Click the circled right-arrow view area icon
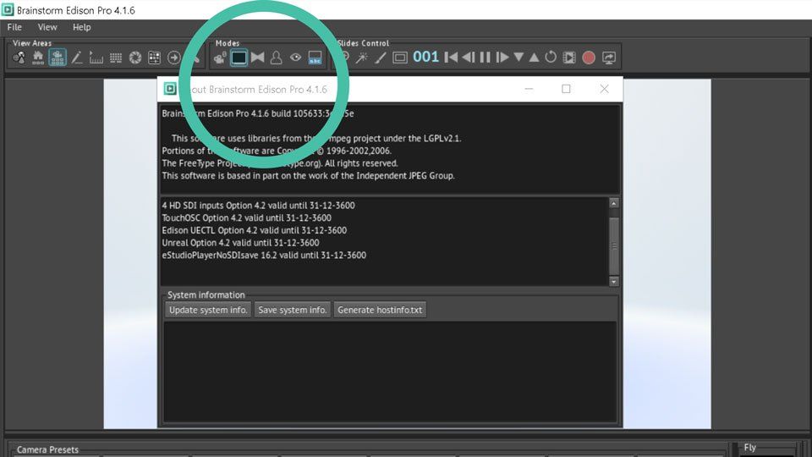 pyautogui.click(x=174, y=58)
